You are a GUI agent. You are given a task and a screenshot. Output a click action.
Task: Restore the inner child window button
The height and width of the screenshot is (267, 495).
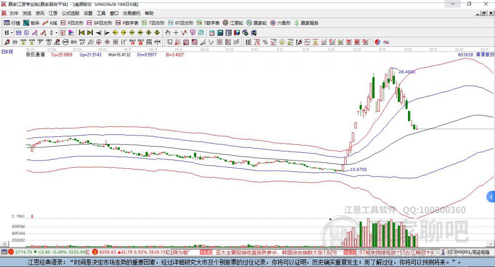coord(484,13)
